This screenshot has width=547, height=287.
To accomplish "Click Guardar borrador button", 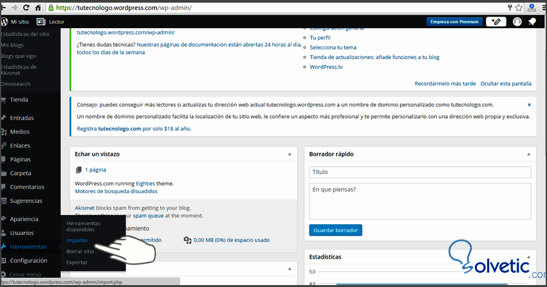I will [335, 230].
